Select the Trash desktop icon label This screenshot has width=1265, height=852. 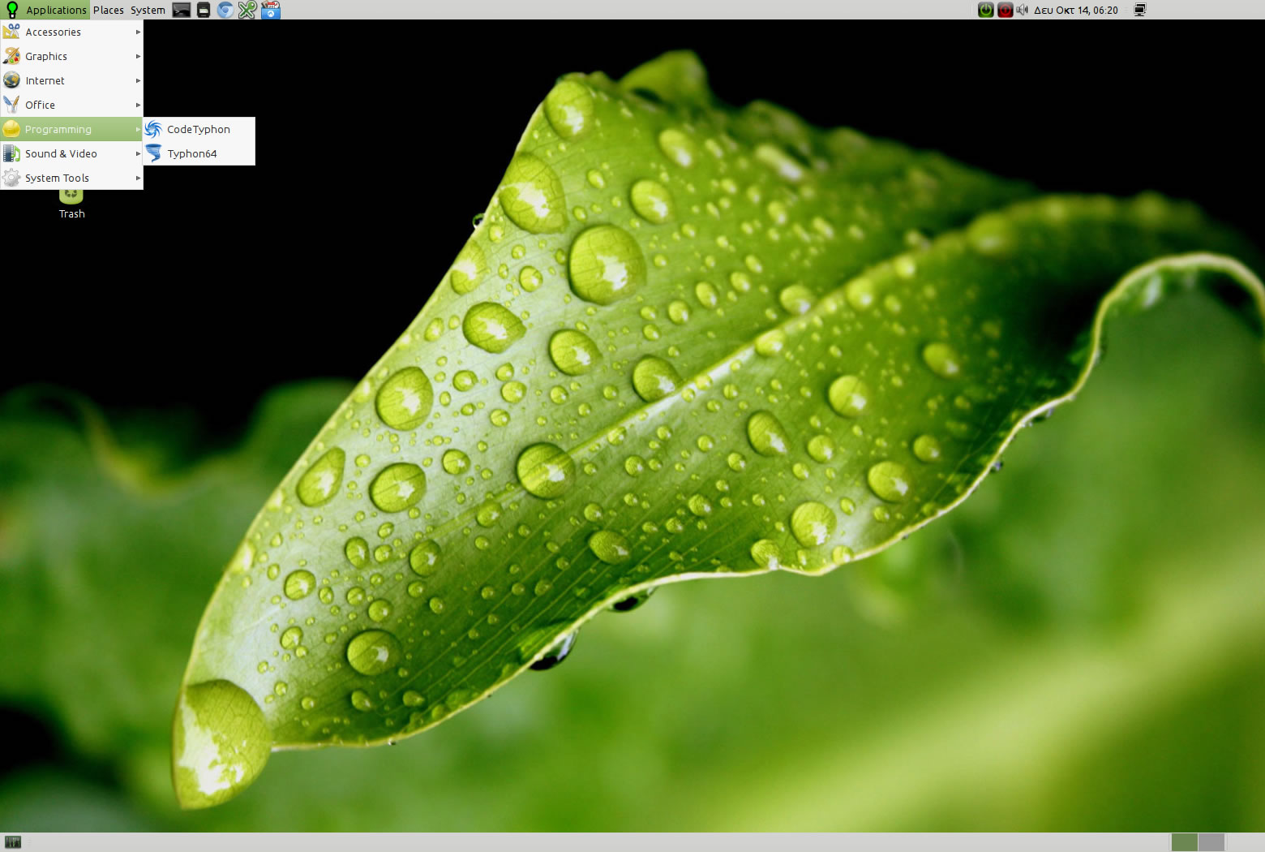[x=71, y=214]
